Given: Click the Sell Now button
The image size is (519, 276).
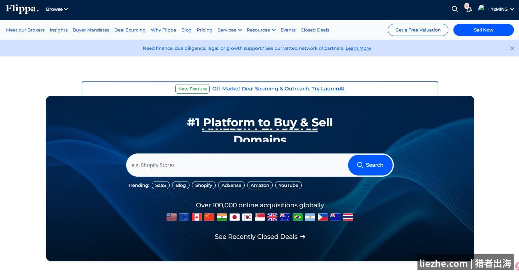Looking at the screenshot, I should 484,30.
